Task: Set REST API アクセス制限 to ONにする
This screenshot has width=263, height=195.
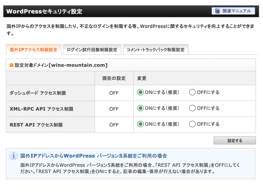Action: click(x=140, y=124)
